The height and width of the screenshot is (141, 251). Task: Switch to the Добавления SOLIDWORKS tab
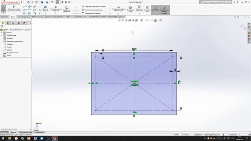54,17
